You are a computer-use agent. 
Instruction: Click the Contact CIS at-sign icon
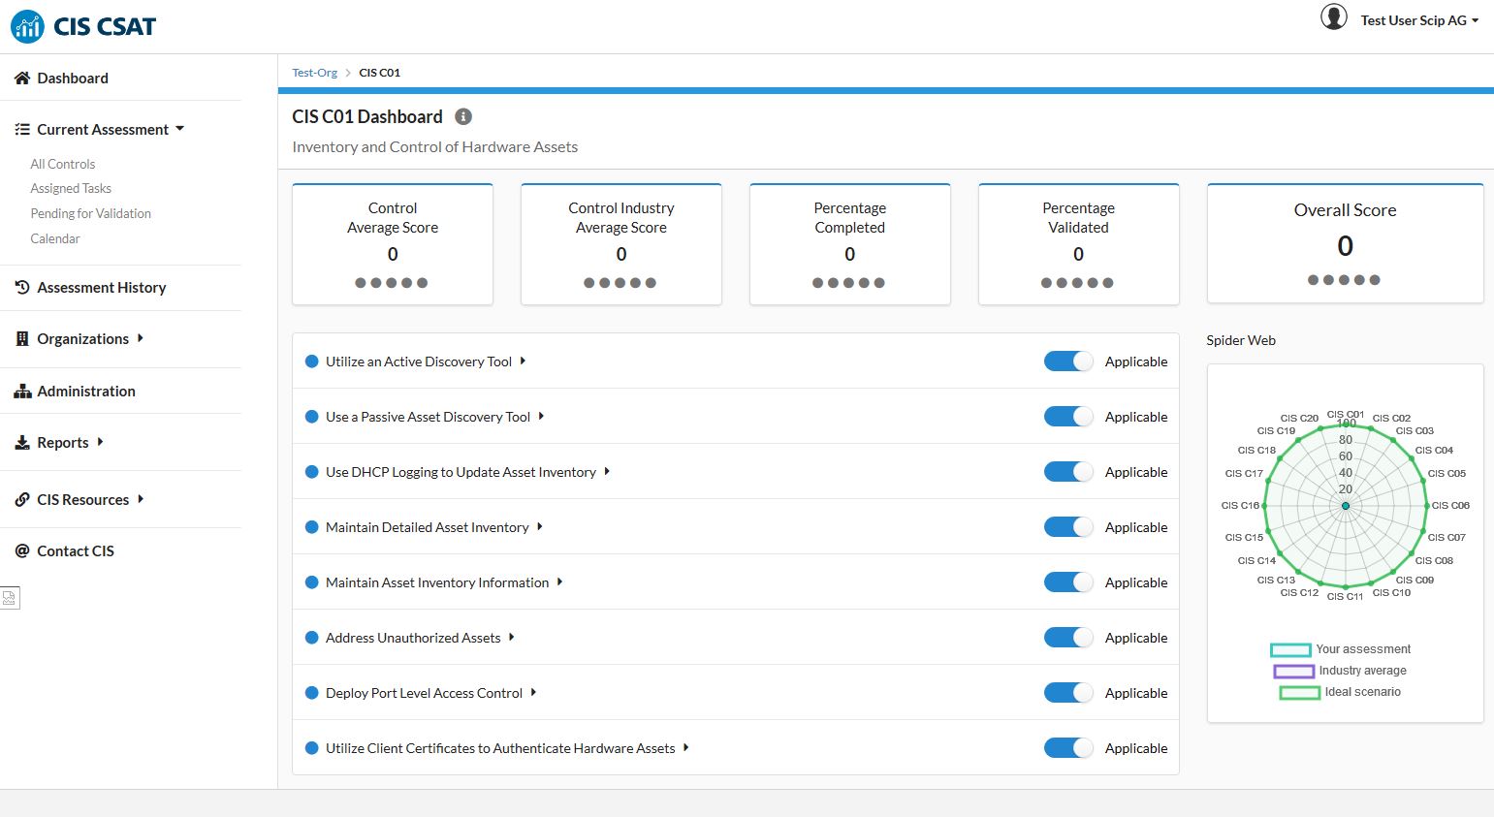[x=22, y=550]
